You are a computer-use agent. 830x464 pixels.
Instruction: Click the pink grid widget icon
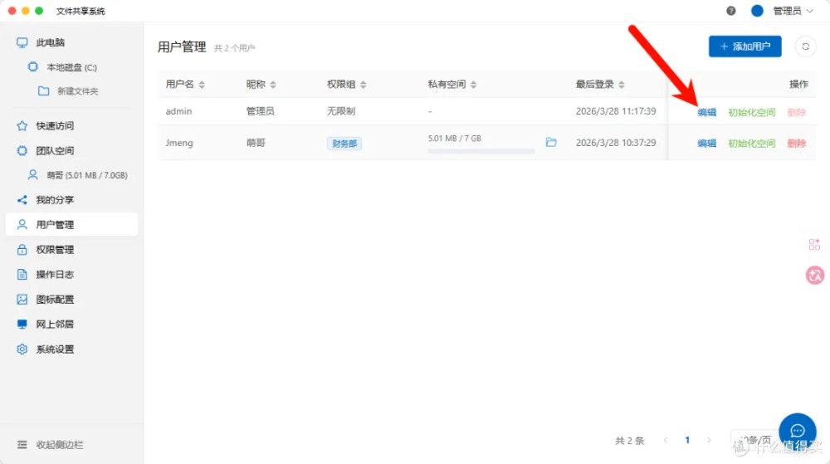click(x=814, y=245)
